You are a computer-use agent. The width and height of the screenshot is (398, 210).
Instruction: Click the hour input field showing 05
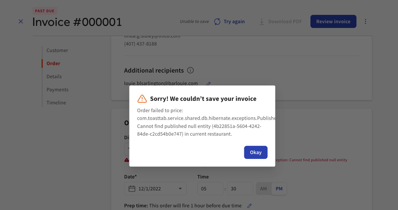coord(210,189)
